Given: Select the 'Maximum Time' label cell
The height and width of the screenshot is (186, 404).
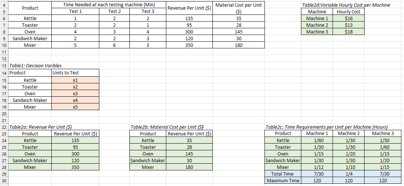Looking at the screenshot, I should click(283, 180).
